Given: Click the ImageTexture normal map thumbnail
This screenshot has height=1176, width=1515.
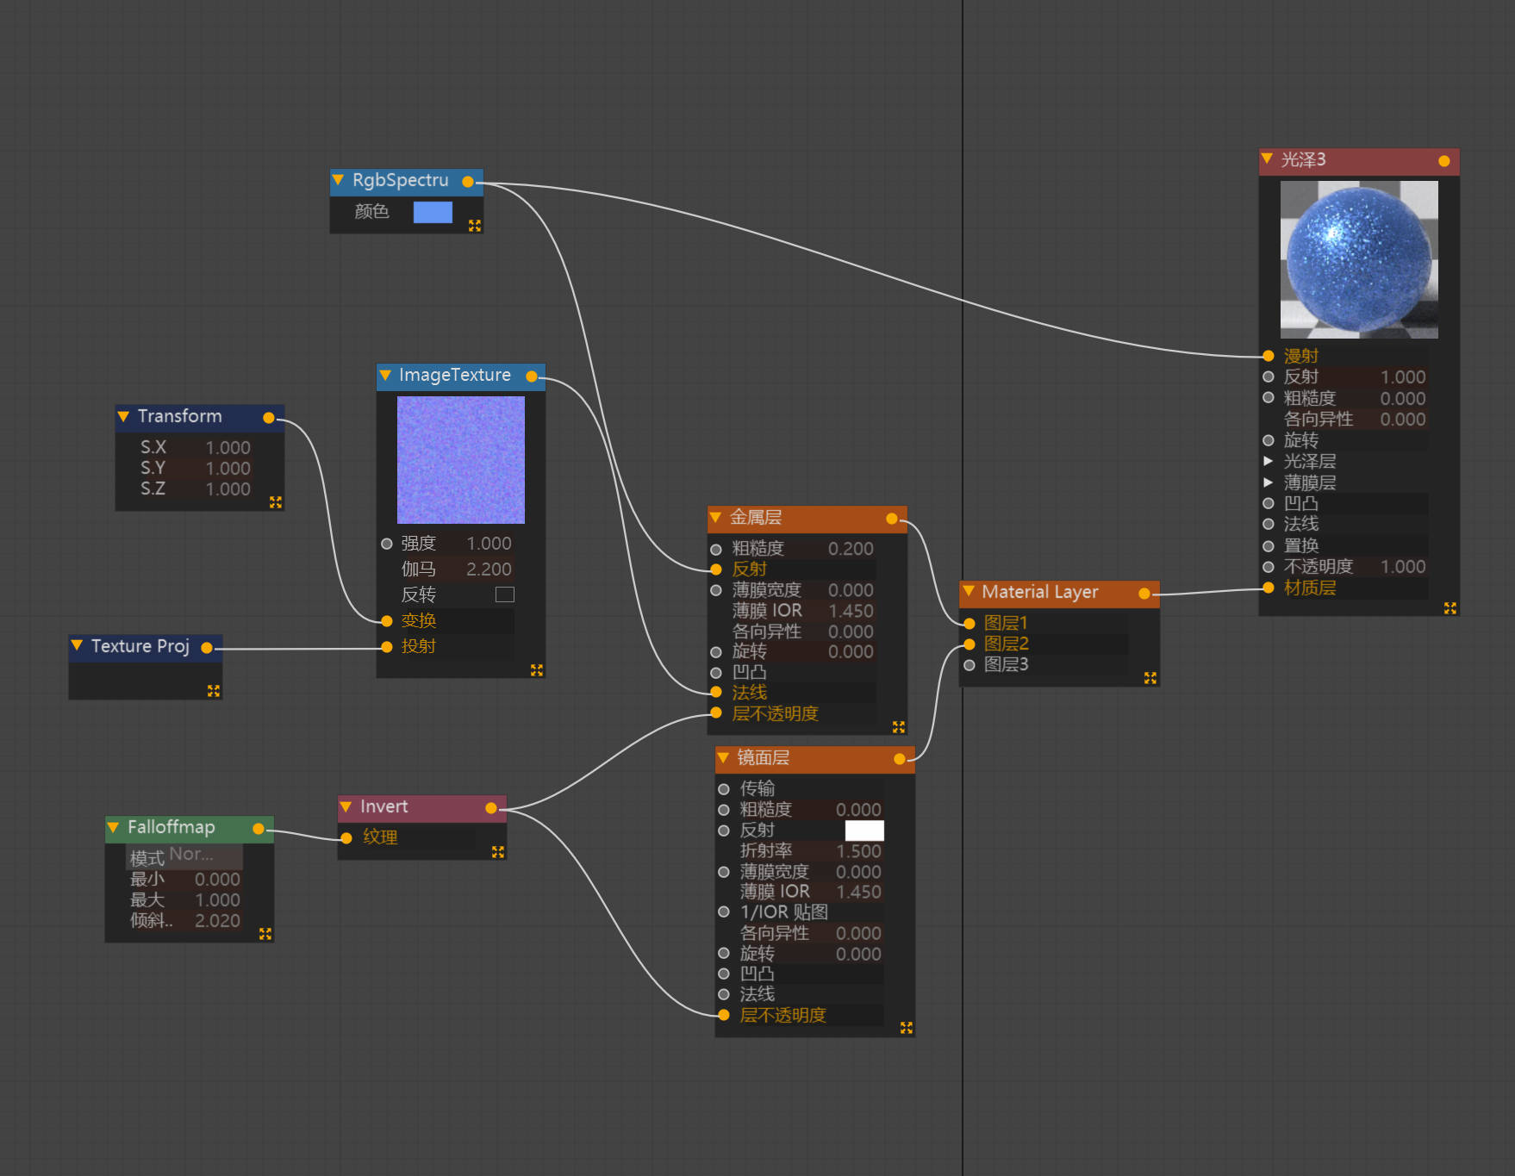Looking at the screenshot, I should pyautogui.click(x=461, y=460).
